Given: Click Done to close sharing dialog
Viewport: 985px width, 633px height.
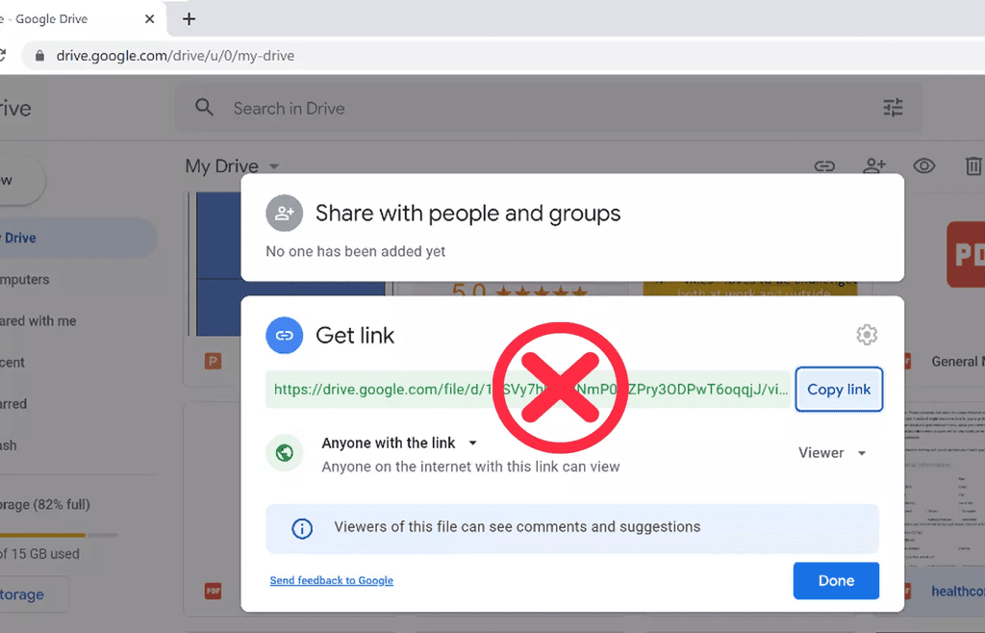Looking at the screenshot, I should click(x=835, y=580).
